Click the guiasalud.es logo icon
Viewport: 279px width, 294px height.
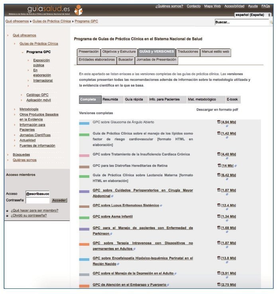coord(79,10)
